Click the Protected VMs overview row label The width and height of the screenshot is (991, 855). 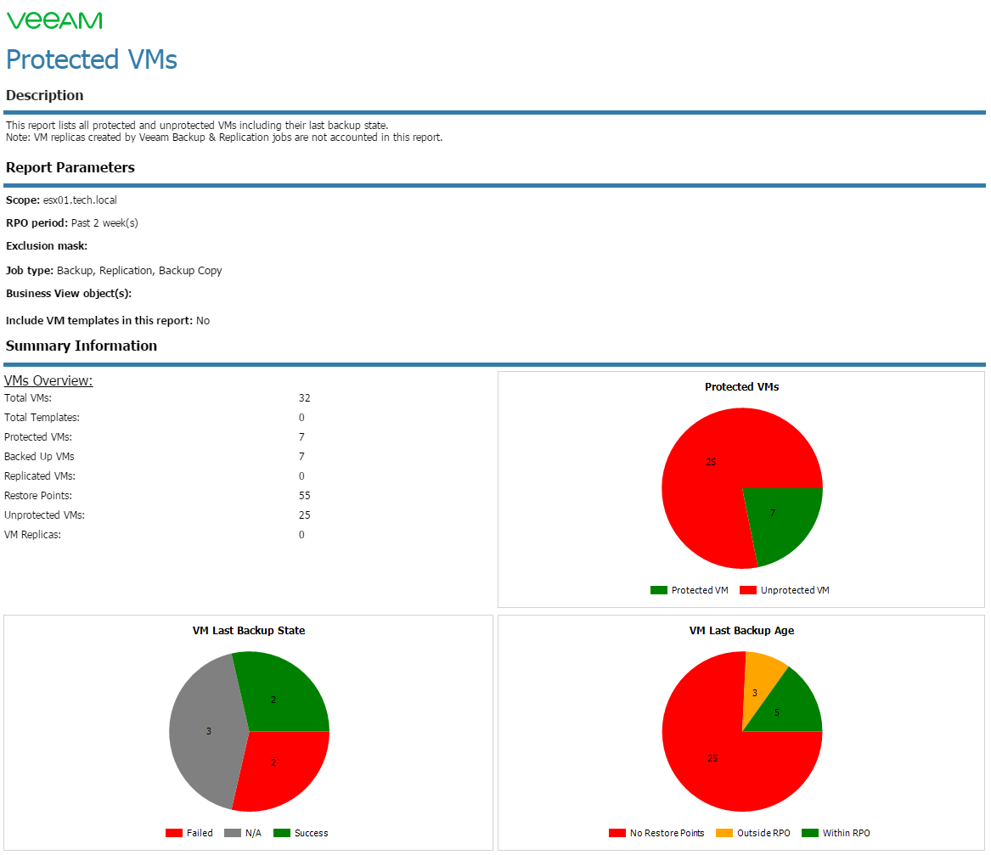click(38, 437)
